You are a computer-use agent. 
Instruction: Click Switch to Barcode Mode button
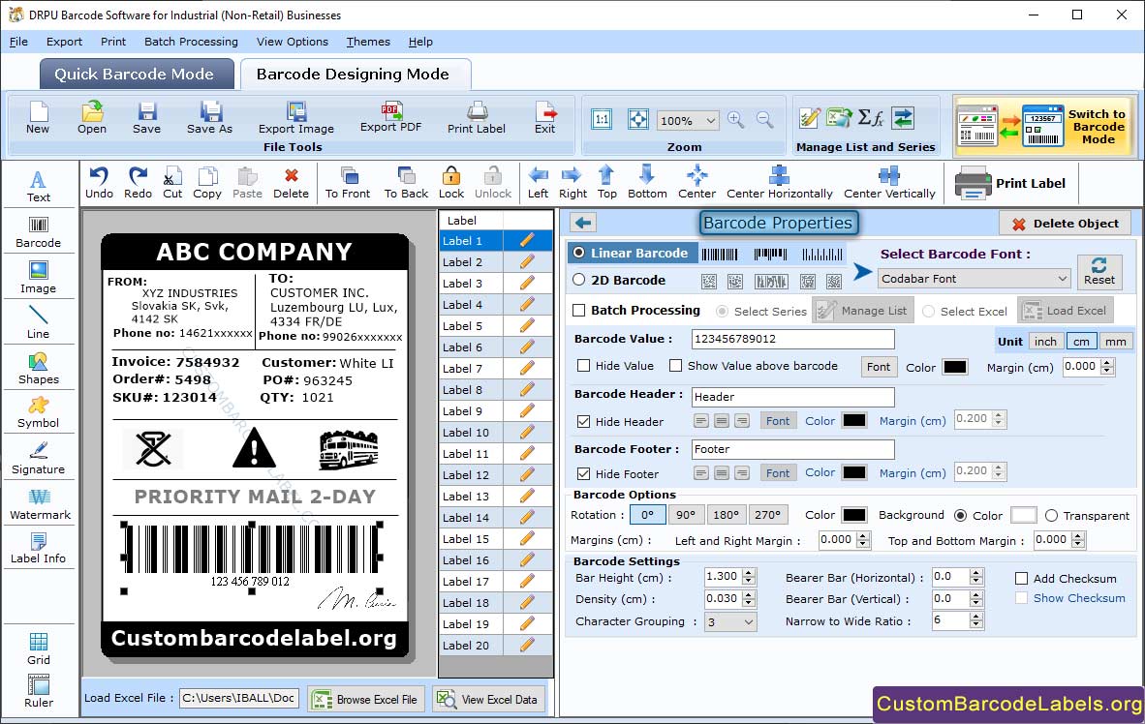pos(1044,126)
